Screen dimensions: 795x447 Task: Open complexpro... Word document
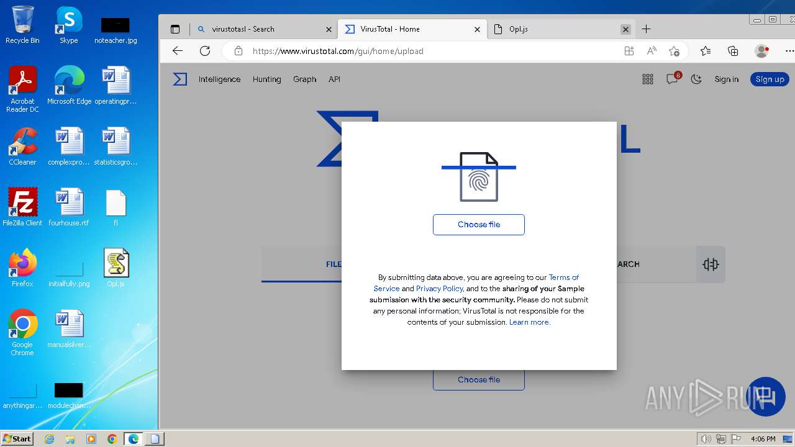coord(69,147)
